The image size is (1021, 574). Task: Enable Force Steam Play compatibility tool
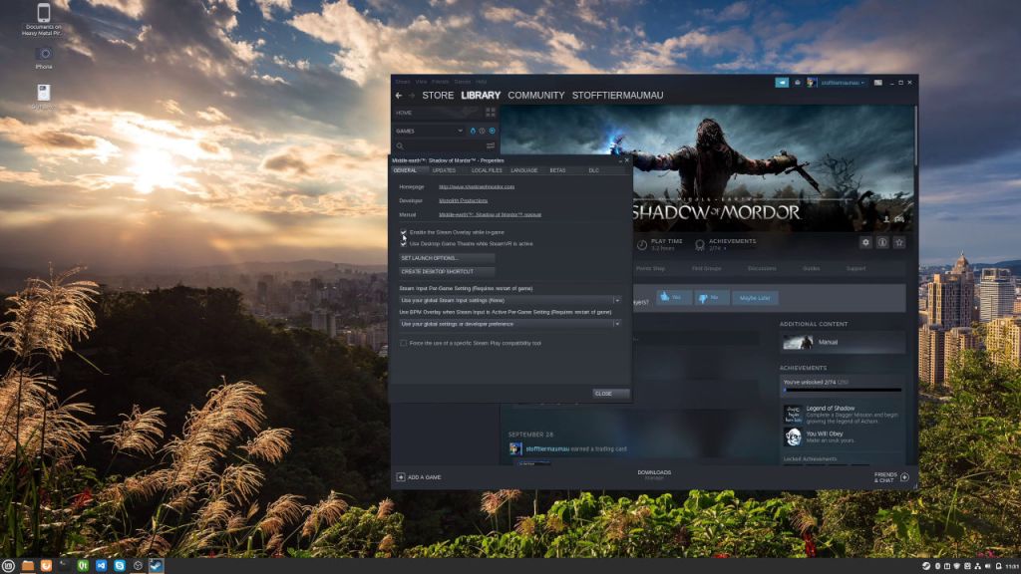pos(404,343)
